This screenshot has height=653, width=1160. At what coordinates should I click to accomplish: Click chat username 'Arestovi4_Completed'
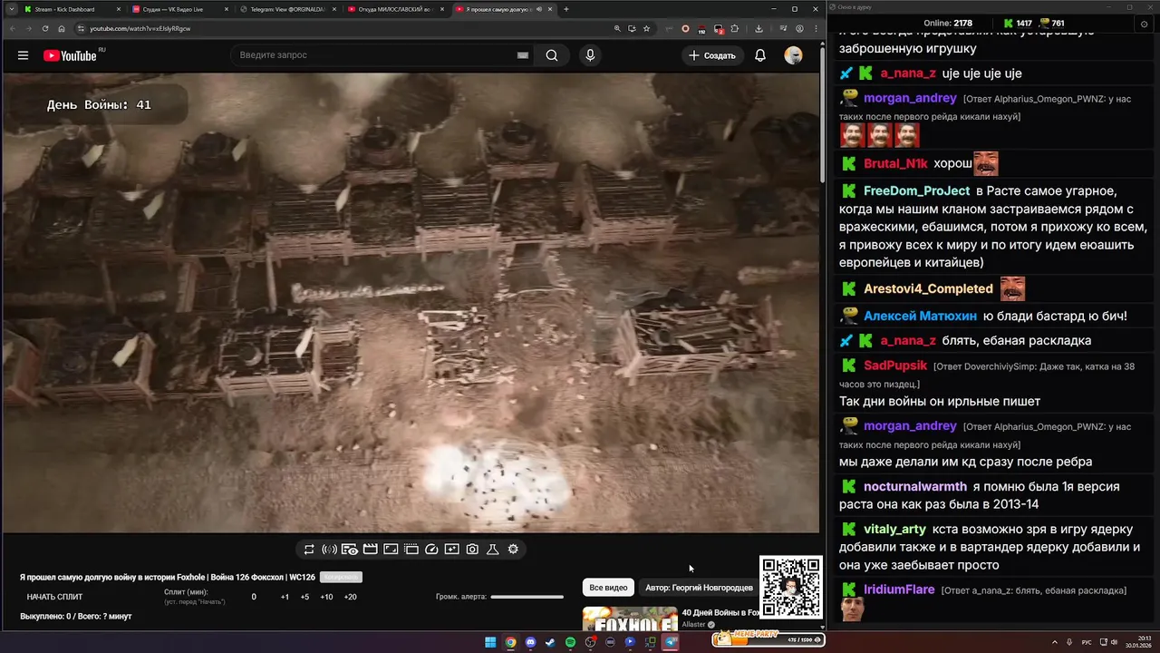click(928, 288)
